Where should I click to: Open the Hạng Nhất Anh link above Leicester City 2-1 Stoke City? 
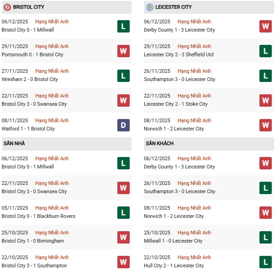194,96
